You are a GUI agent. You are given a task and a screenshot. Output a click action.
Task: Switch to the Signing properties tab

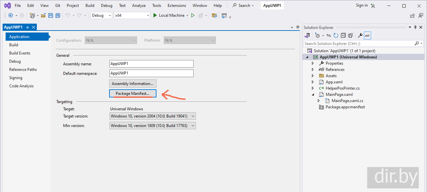coord(16,78)
